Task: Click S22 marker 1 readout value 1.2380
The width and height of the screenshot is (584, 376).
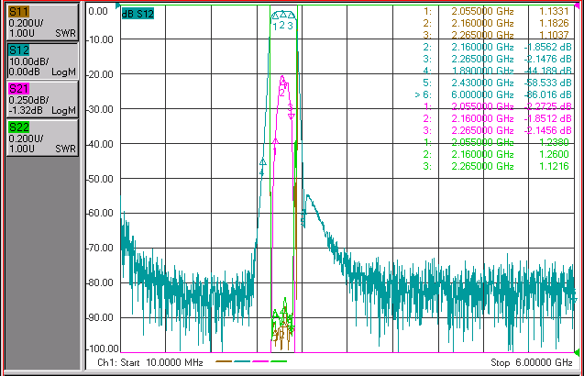Action: coord(554,142)
